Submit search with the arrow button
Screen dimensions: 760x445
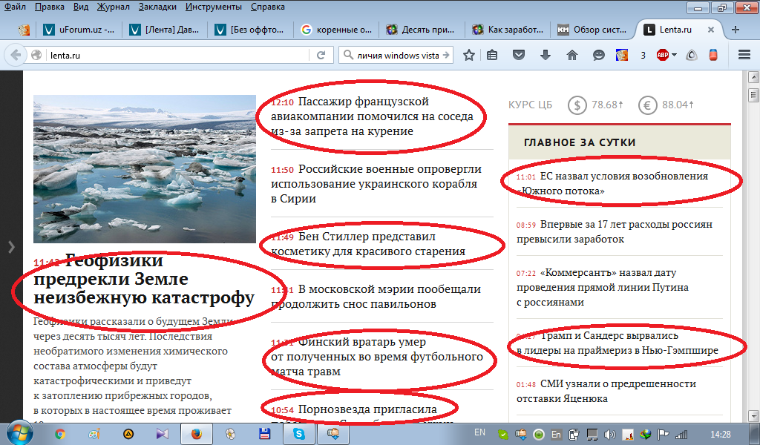click(x=446, y=55)
